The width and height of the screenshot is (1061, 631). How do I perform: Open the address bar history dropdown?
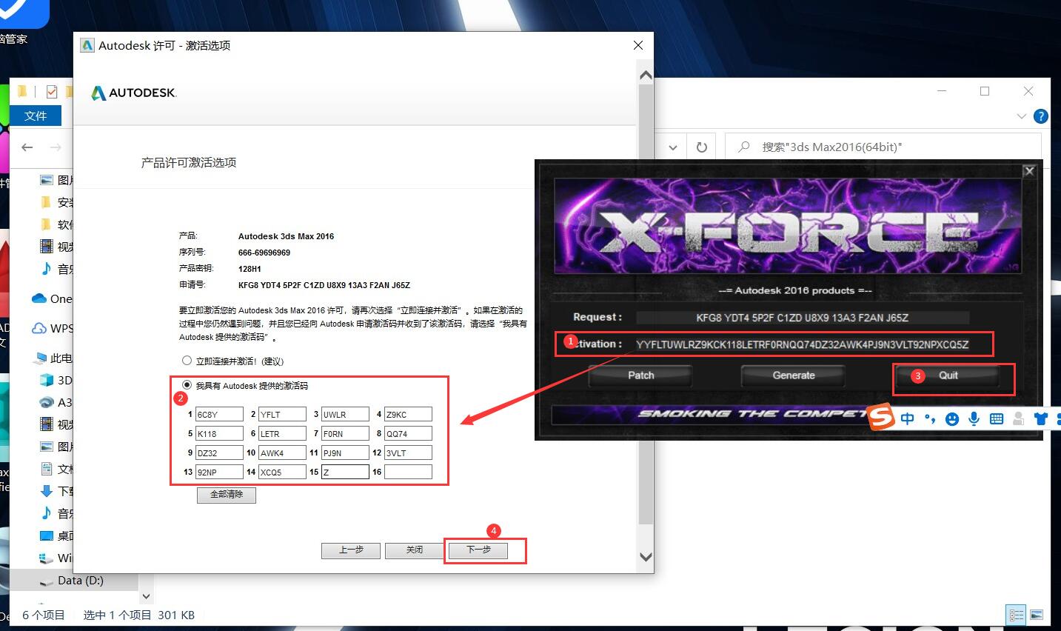click(673, 147)
